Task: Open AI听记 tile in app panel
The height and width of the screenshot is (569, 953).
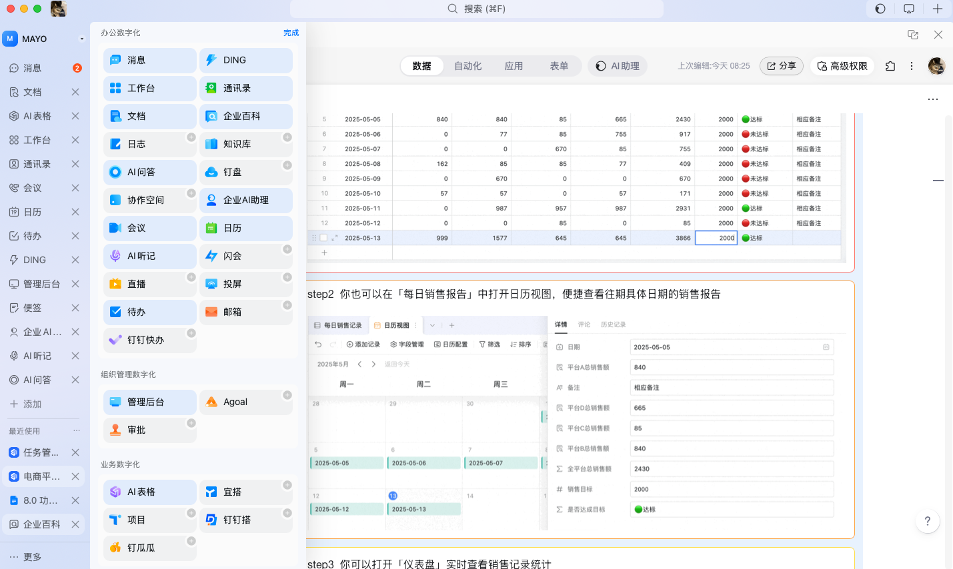Action: tap(150, 256)
